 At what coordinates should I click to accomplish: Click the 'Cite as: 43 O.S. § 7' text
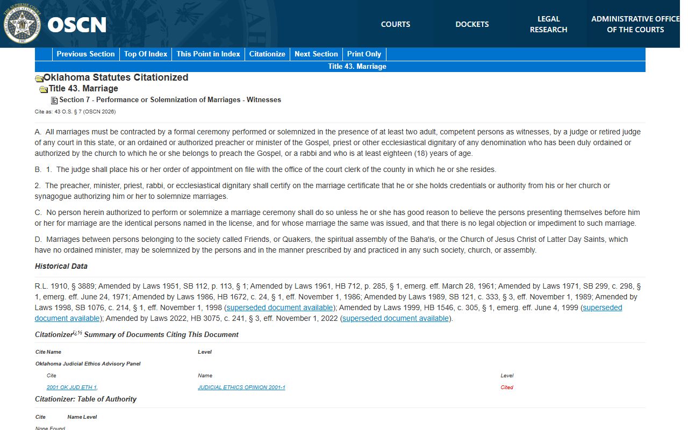(x=75, y=112)
